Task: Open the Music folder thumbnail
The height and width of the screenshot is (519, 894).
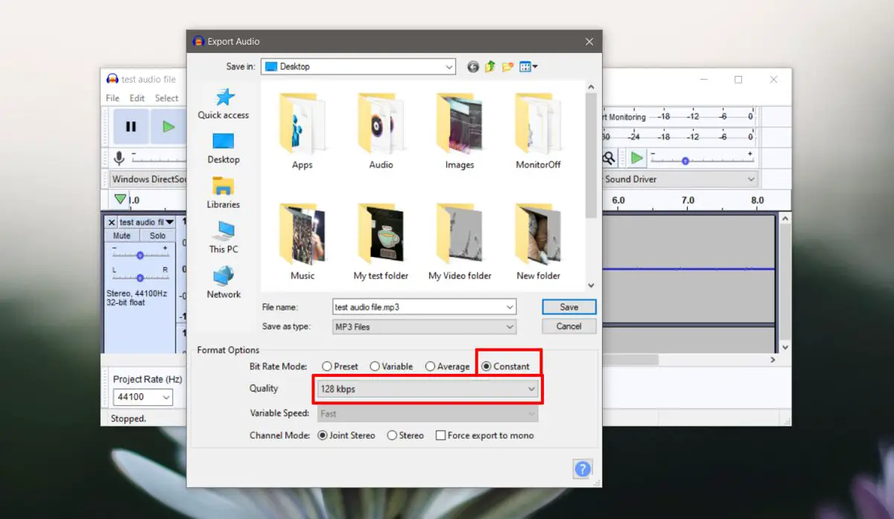Action: (302, 242)
